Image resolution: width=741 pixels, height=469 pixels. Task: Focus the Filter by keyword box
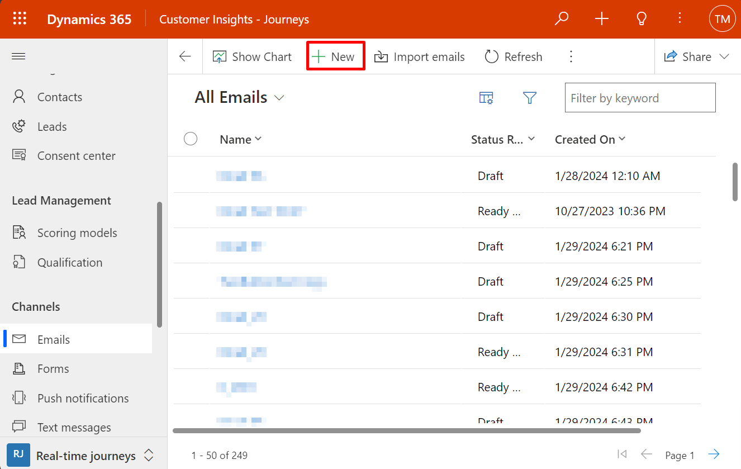[640, 98]
